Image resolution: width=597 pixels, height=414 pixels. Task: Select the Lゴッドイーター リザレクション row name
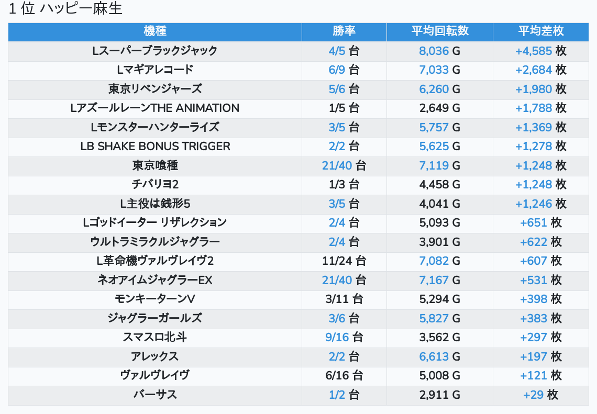(x=154, y=222)
